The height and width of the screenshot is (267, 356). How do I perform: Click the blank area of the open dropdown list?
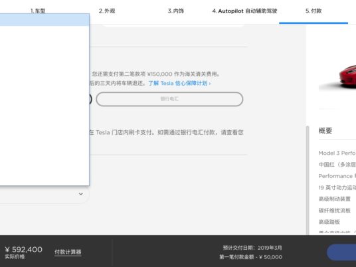44,106
